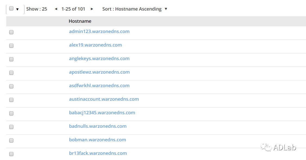Click the austinaccount.warzonedns.com hostname
Screen dimensions: 306x160
[104, 99]
